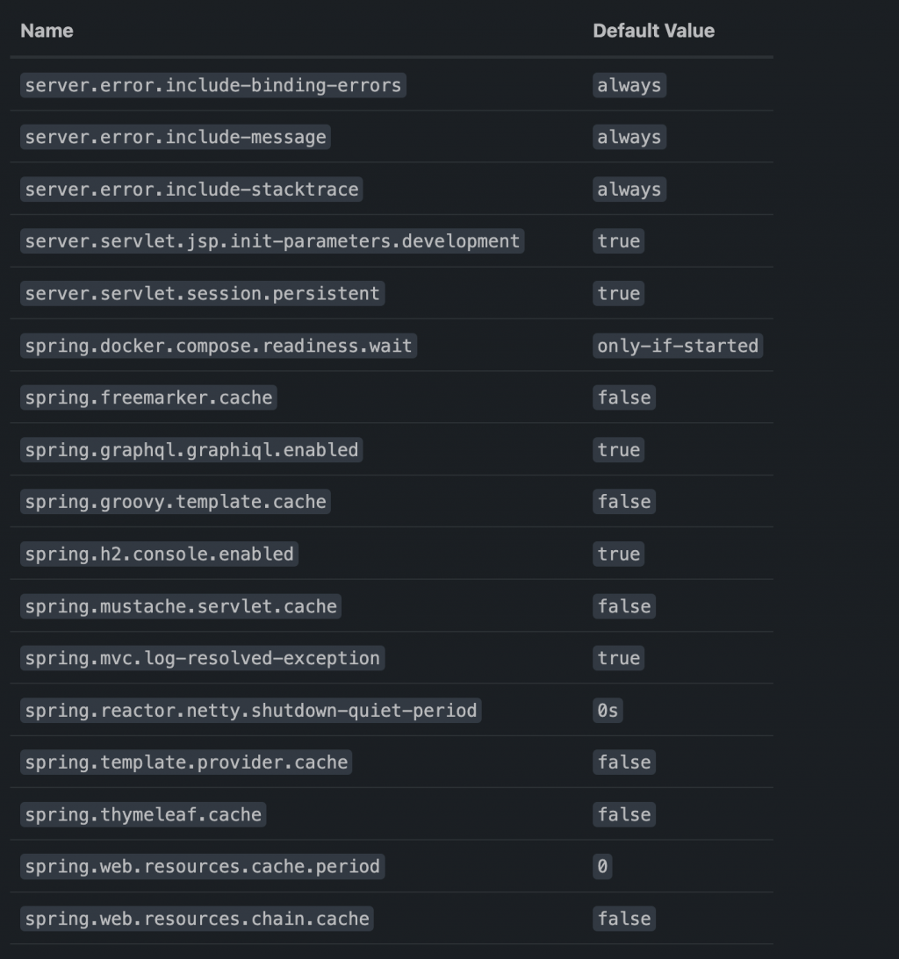
Task: Click spring.mustache.servlet.cache property name
Action: tap(181, 606)
